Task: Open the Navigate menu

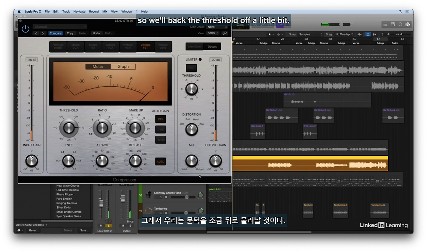Action: (x=79, y=11)
